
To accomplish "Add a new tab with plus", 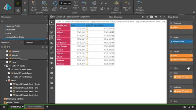I will coord(47,107).
